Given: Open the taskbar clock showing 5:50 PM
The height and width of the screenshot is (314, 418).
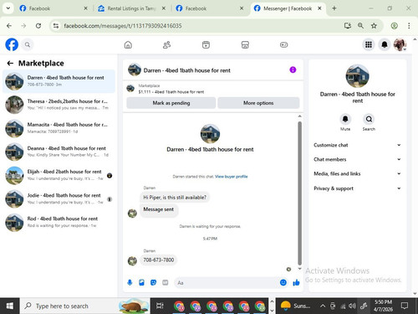Looking at the screenshot, I should click(x=383, y=306).
